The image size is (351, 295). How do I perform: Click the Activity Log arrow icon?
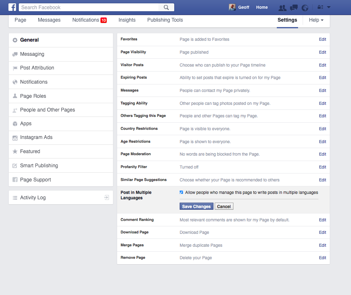[x=107, y=198]
